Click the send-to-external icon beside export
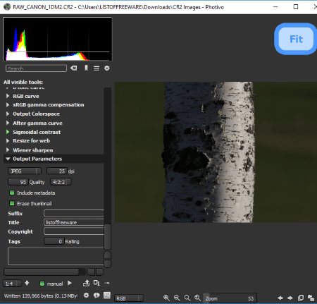This screenshot has width=317, height=304. point(97,283)
